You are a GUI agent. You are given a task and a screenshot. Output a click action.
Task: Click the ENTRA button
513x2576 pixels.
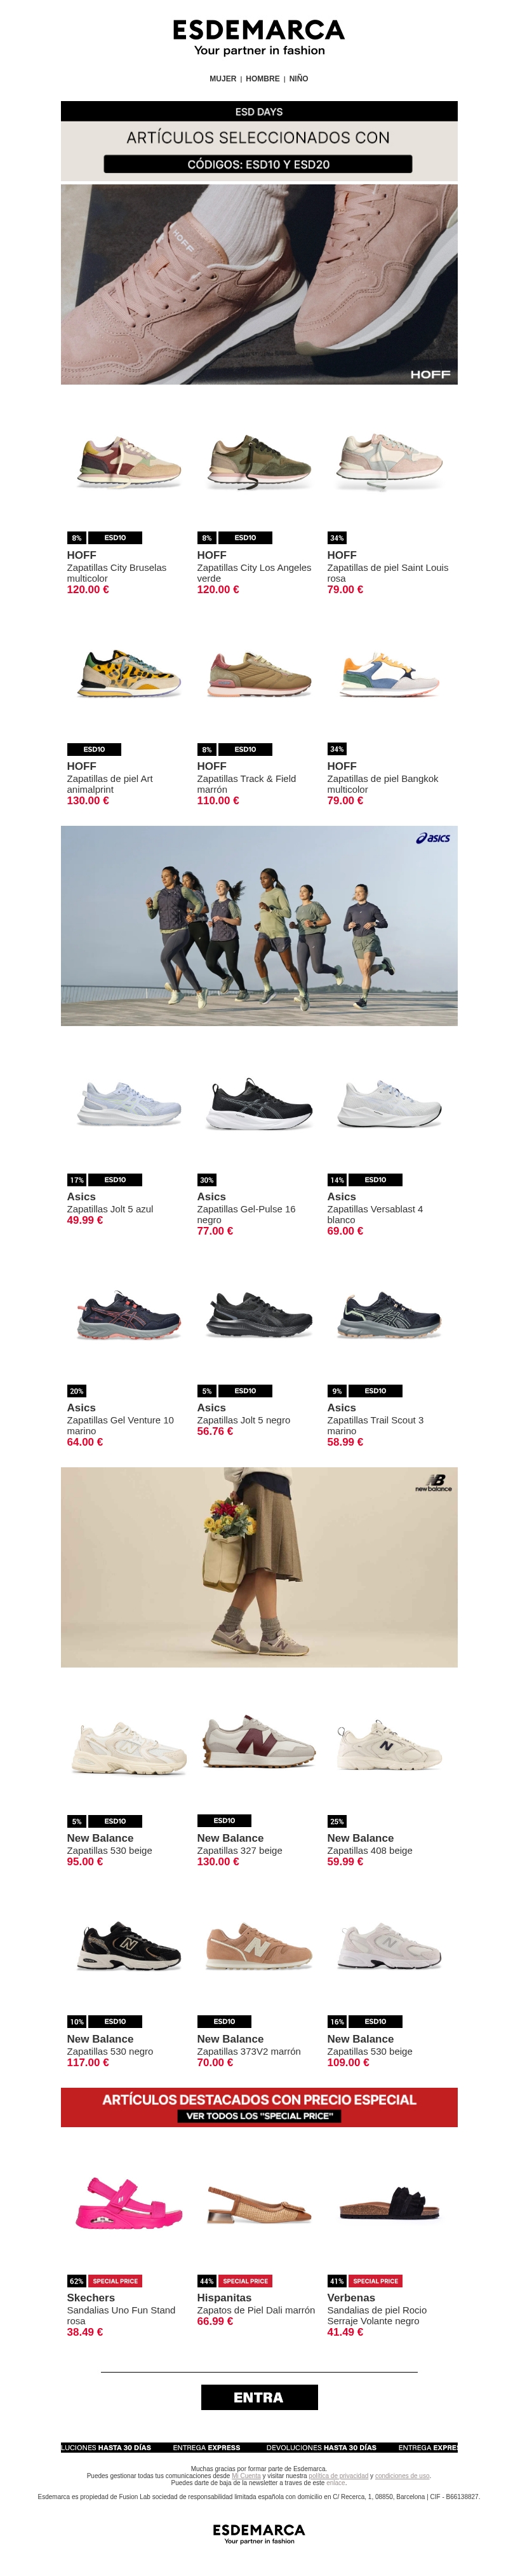tap(258, 2397)
